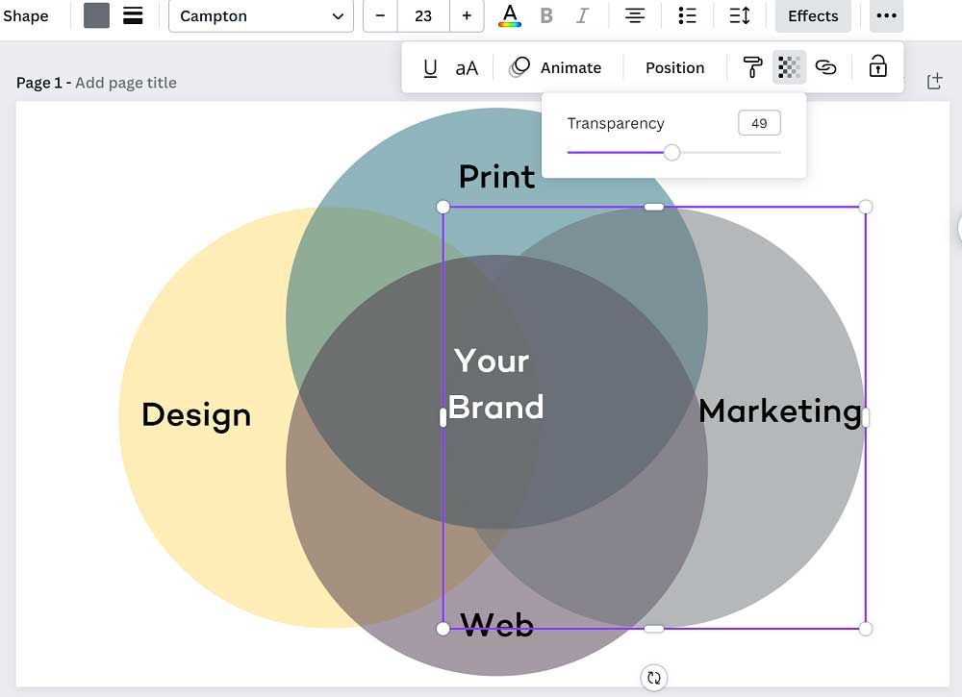Click the Shape menu label
The image size is (962, 697).
[x=28, y=15]
